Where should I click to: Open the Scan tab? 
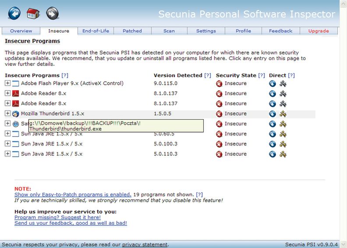click(x=169, y=31)
